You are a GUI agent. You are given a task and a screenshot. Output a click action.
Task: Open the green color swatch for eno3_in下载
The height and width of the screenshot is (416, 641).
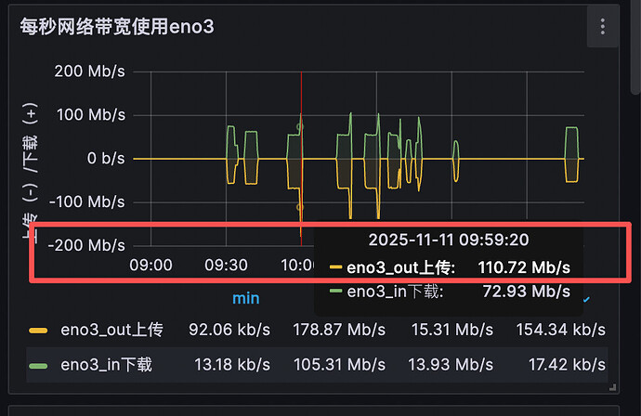[38, 367]
